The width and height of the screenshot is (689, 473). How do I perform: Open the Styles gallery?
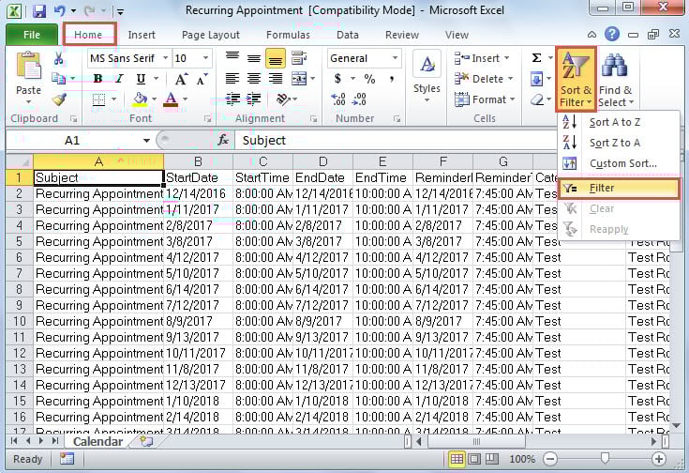pyautogui.click(x=427, y=78)
